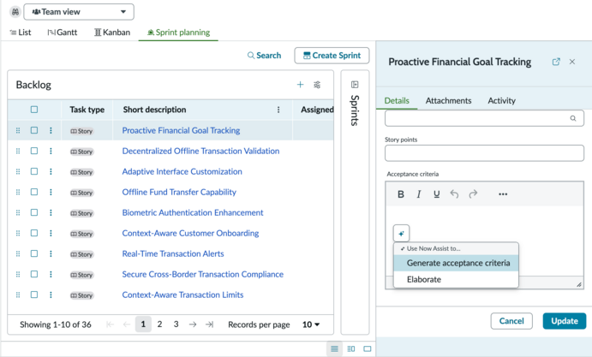
Task: Check the box for Biometric Authentication Enhancement
Action: [34, 212]
